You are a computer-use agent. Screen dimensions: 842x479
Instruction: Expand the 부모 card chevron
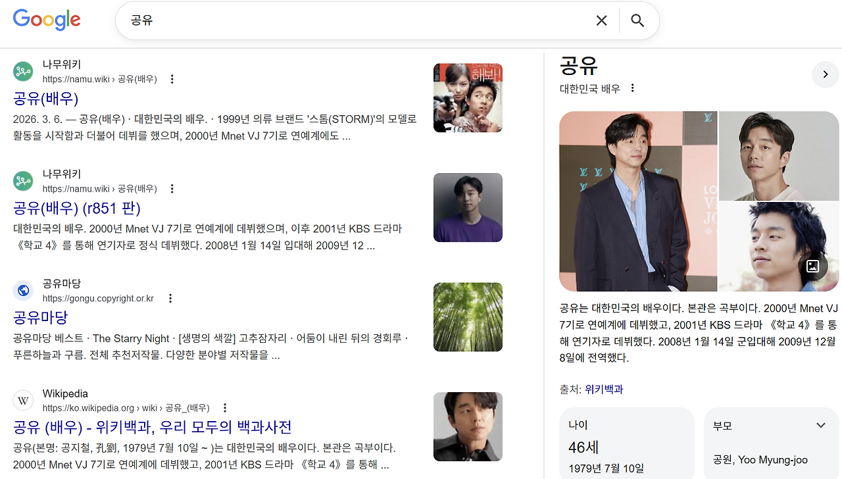coord(821,426)
